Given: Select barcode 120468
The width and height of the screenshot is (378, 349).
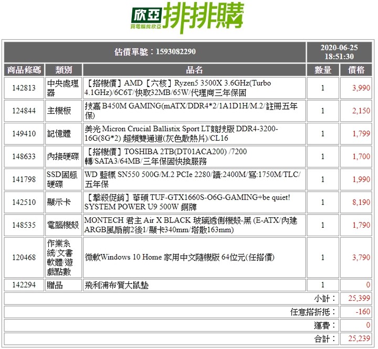Looking at the screenshot, I should coord(24,257).
